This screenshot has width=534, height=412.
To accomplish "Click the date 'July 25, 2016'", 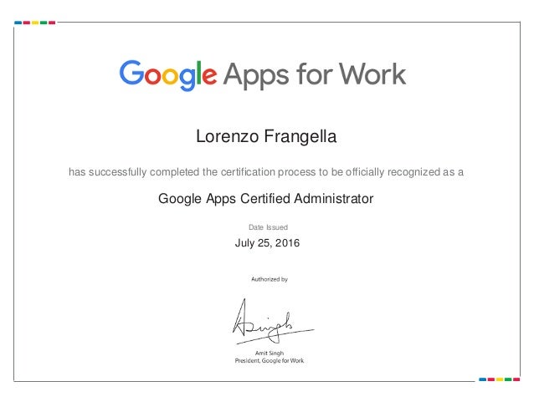I will [x=267, y=243].
